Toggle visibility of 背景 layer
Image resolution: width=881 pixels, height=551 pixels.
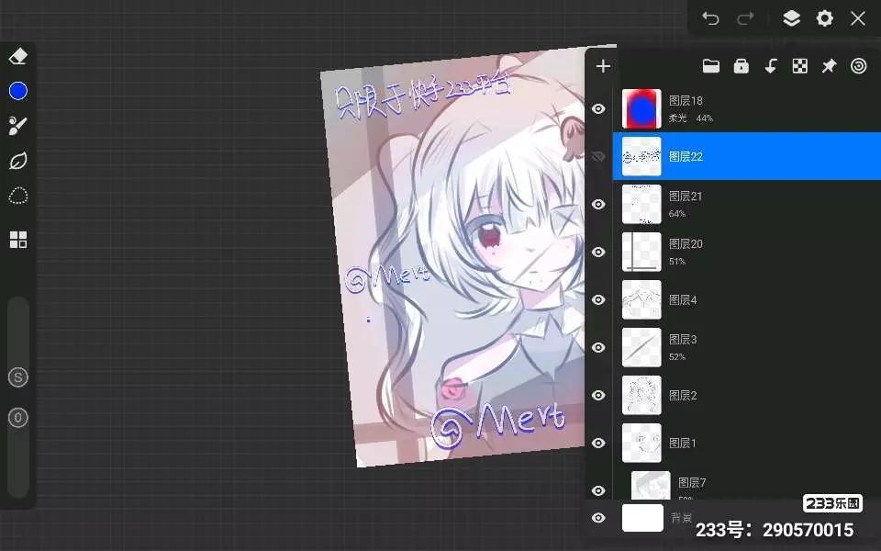[x=598, y=518]
